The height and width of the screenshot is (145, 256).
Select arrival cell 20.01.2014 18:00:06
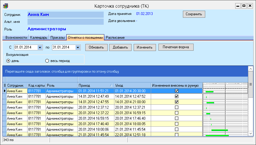96,129
